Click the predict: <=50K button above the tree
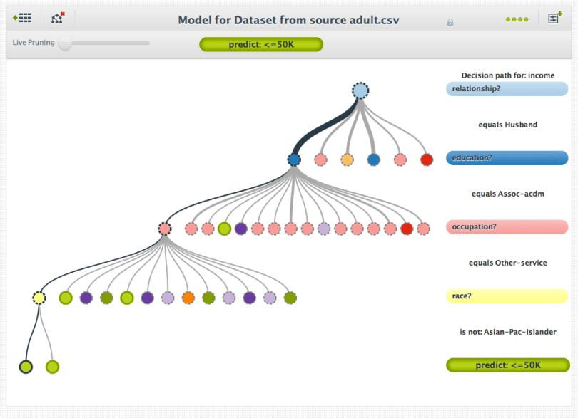Image resolution: width=578 pixels, height=418 pixels. tap(260, 43)
